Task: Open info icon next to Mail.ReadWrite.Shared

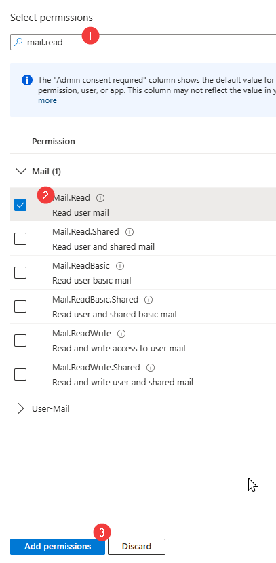Action: point(151,368)
